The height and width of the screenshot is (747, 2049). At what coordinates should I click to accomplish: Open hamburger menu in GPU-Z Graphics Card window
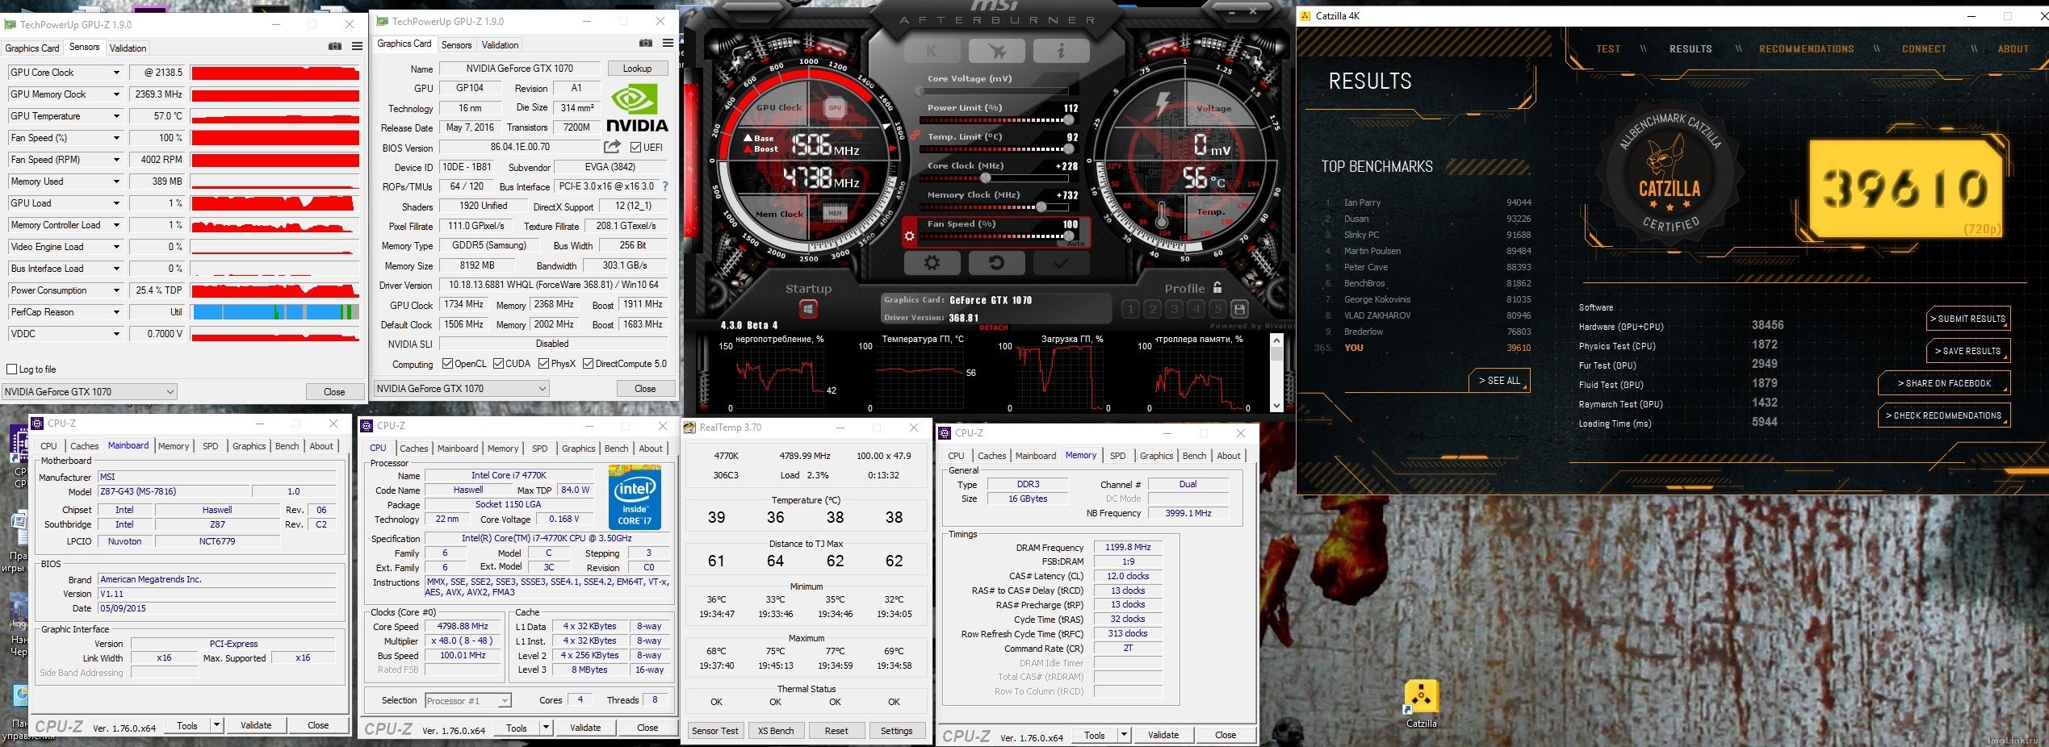[x=668, y=43]
